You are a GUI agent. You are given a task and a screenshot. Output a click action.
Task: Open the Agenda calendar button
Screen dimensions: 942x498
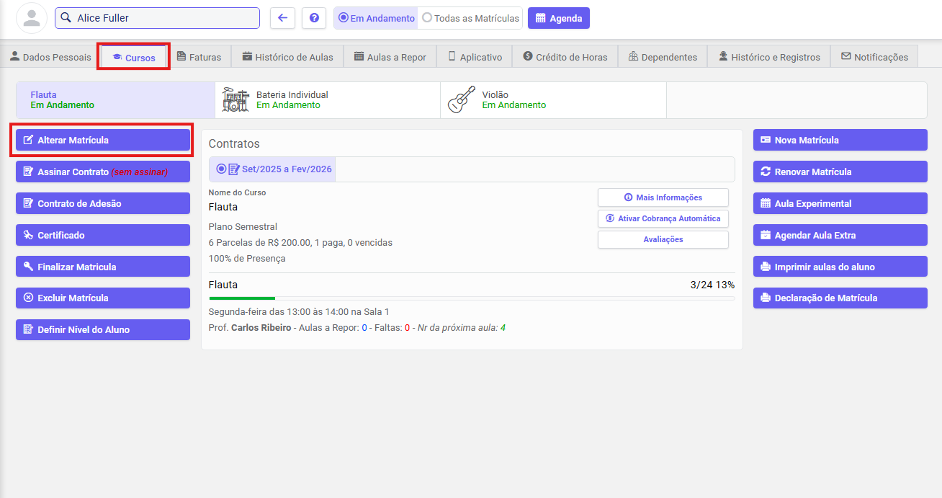point(558,18)
